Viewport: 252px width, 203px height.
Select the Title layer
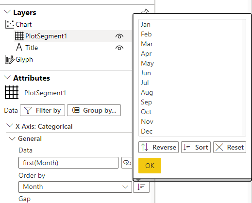32,48
